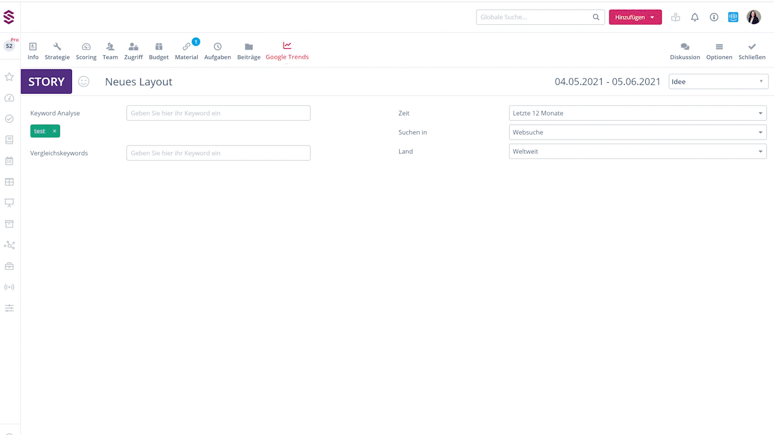Click the Schließen button
Screen dimensions: 774x435
tap(752, 51)
